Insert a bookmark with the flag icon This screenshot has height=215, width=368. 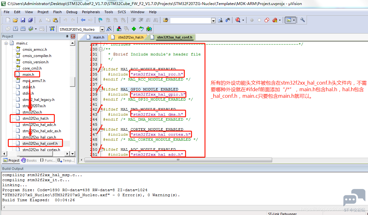(101, 20)
